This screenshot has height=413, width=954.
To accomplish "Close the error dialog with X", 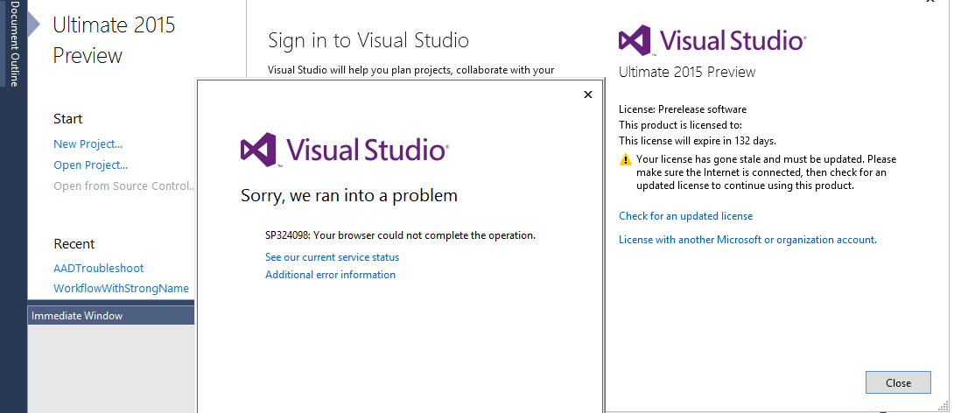I will (x=588, y=94).
